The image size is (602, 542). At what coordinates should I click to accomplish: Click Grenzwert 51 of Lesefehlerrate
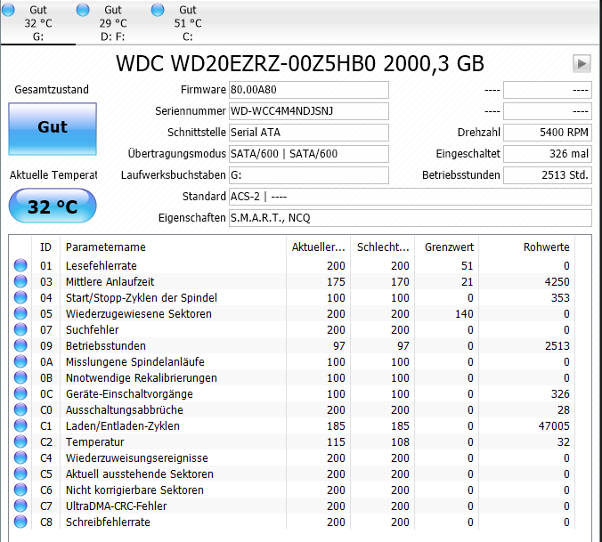pyautogui.click(x=467, y=266)
